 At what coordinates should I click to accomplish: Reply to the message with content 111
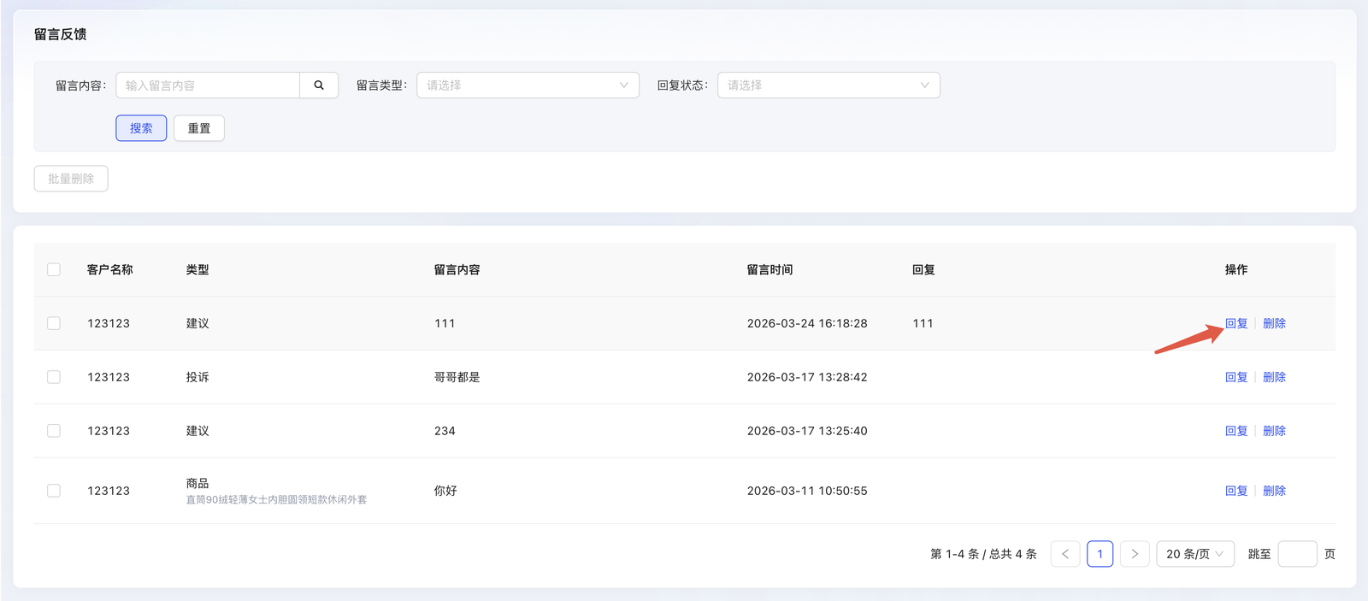click(1236, 323)
